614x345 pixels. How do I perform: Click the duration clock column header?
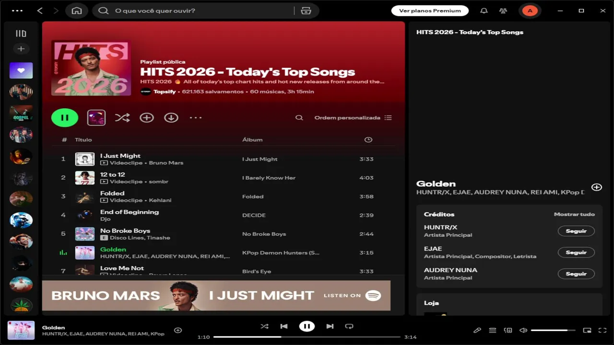click(368, 139)
